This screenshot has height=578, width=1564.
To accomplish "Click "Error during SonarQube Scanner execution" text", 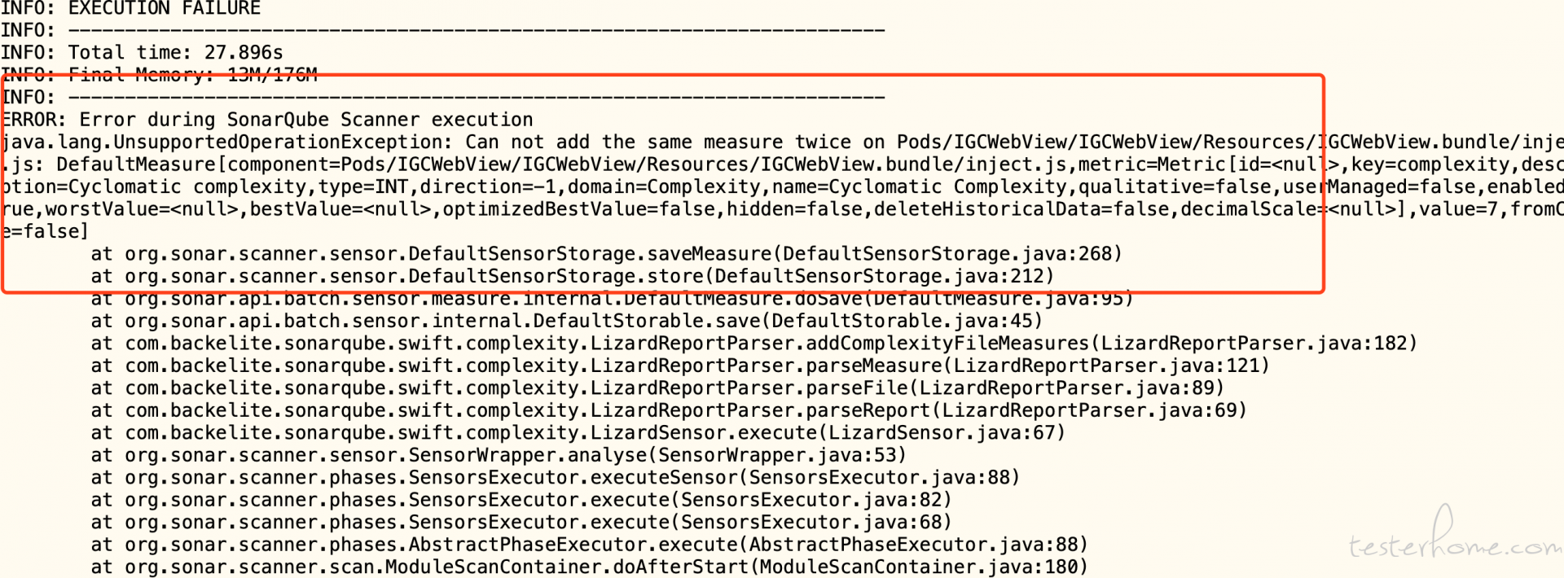I will click(306, 120).
